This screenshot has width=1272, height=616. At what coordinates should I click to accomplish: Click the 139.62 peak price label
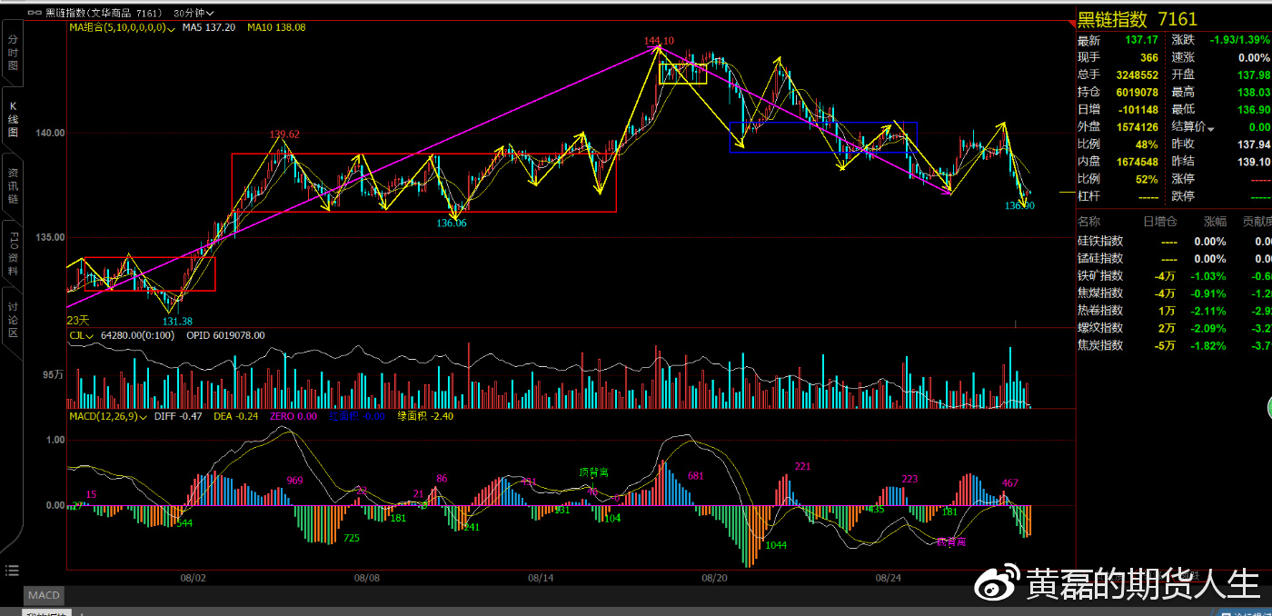[284, 134]
